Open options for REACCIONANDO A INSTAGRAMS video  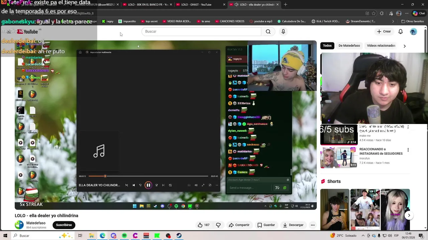(x=408, y=150)
